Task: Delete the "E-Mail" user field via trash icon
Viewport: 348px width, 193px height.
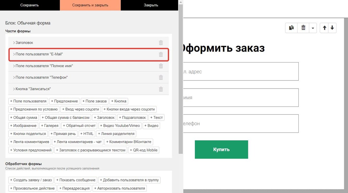Action: click(x=161, y=54)
